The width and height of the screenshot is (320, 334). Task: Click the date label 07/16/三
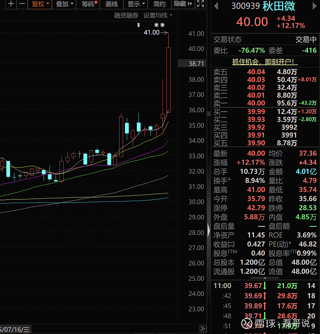(15, 330)
